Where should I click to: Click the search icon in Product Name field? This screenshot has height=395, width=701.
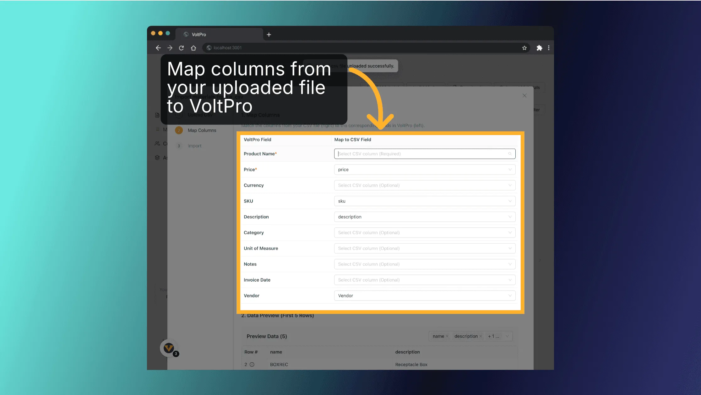coord(510,154)
